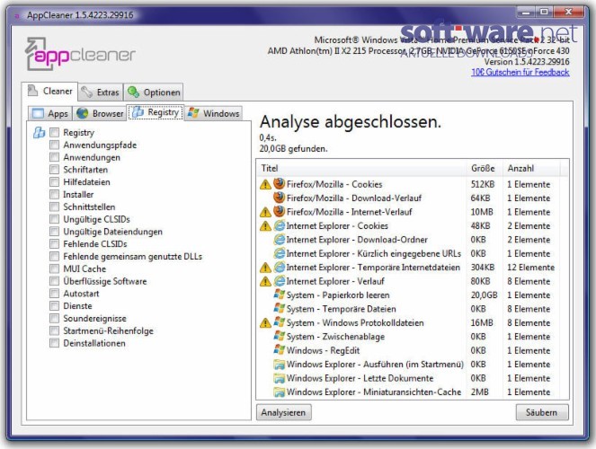The width and height of the screenshot is (596, 449).
Task: Toggle the Schnittstellen checkbox
Action: [55, 207]
